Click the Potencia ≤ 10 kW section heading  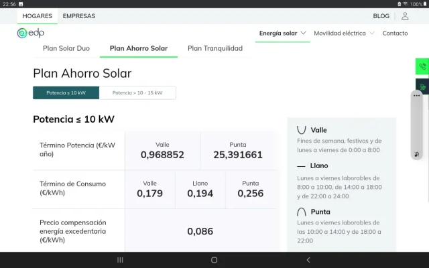(74, 119)
